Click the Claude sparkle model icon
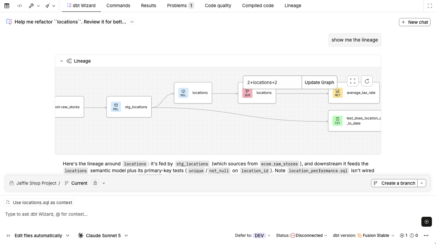 81,235
